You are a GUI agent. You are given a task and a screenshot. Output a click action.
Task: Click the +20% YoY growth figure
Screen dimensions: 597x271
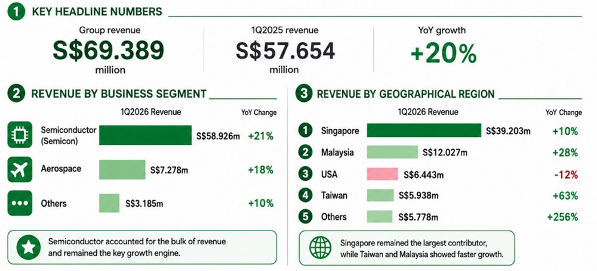point(444,54)
